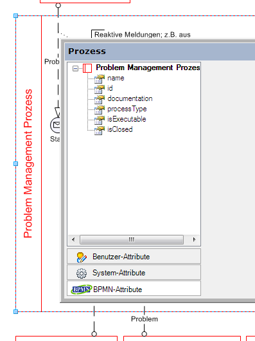Click the user-with-pencil Benutzer-Attribute icon
This screenshot has width=255, height=341.
click(82, 257)
